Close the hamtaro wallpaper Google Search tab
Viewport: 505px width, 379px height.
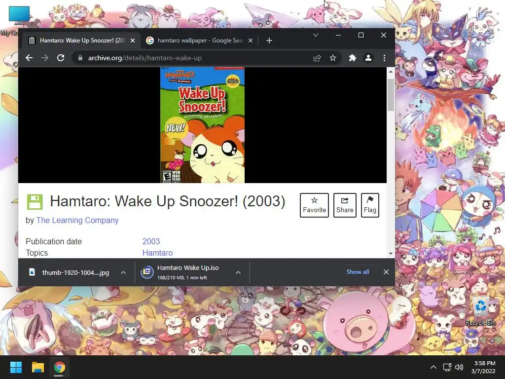click(x=251, y=40)
